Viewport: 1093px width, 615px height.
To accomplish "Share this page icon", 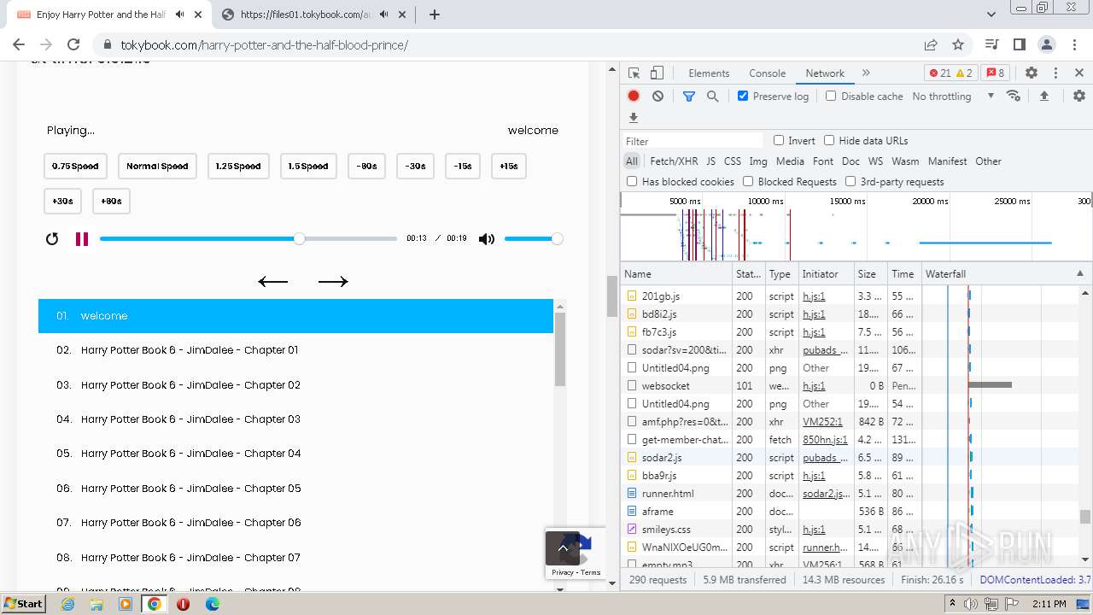I will 931,44.
